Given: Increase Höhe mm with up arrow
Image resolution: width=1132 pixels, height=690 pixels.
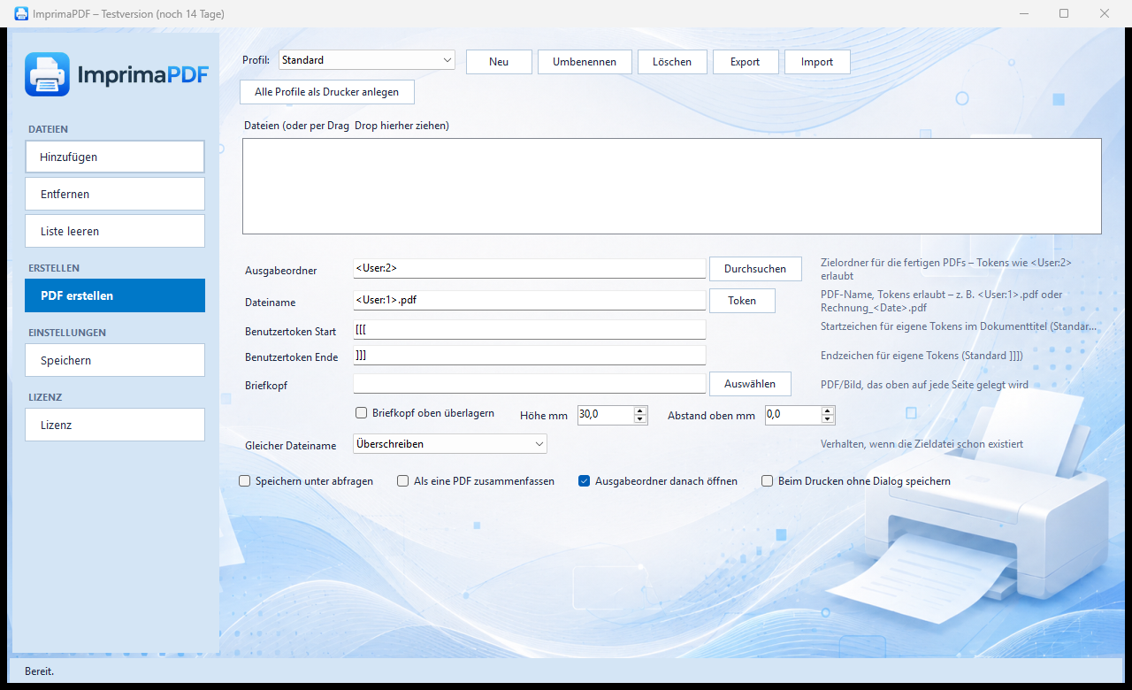Looking at the screenshot, I should click(x=640, y=410).
